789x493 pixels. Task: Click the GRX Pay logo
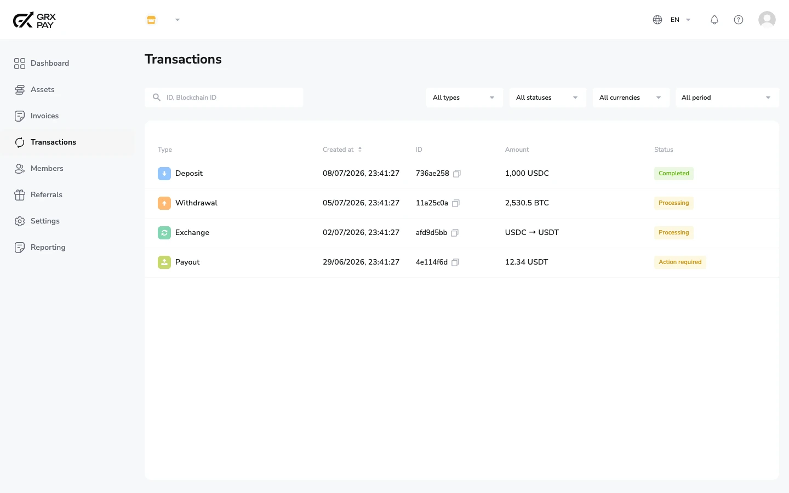tap(35, 20)
